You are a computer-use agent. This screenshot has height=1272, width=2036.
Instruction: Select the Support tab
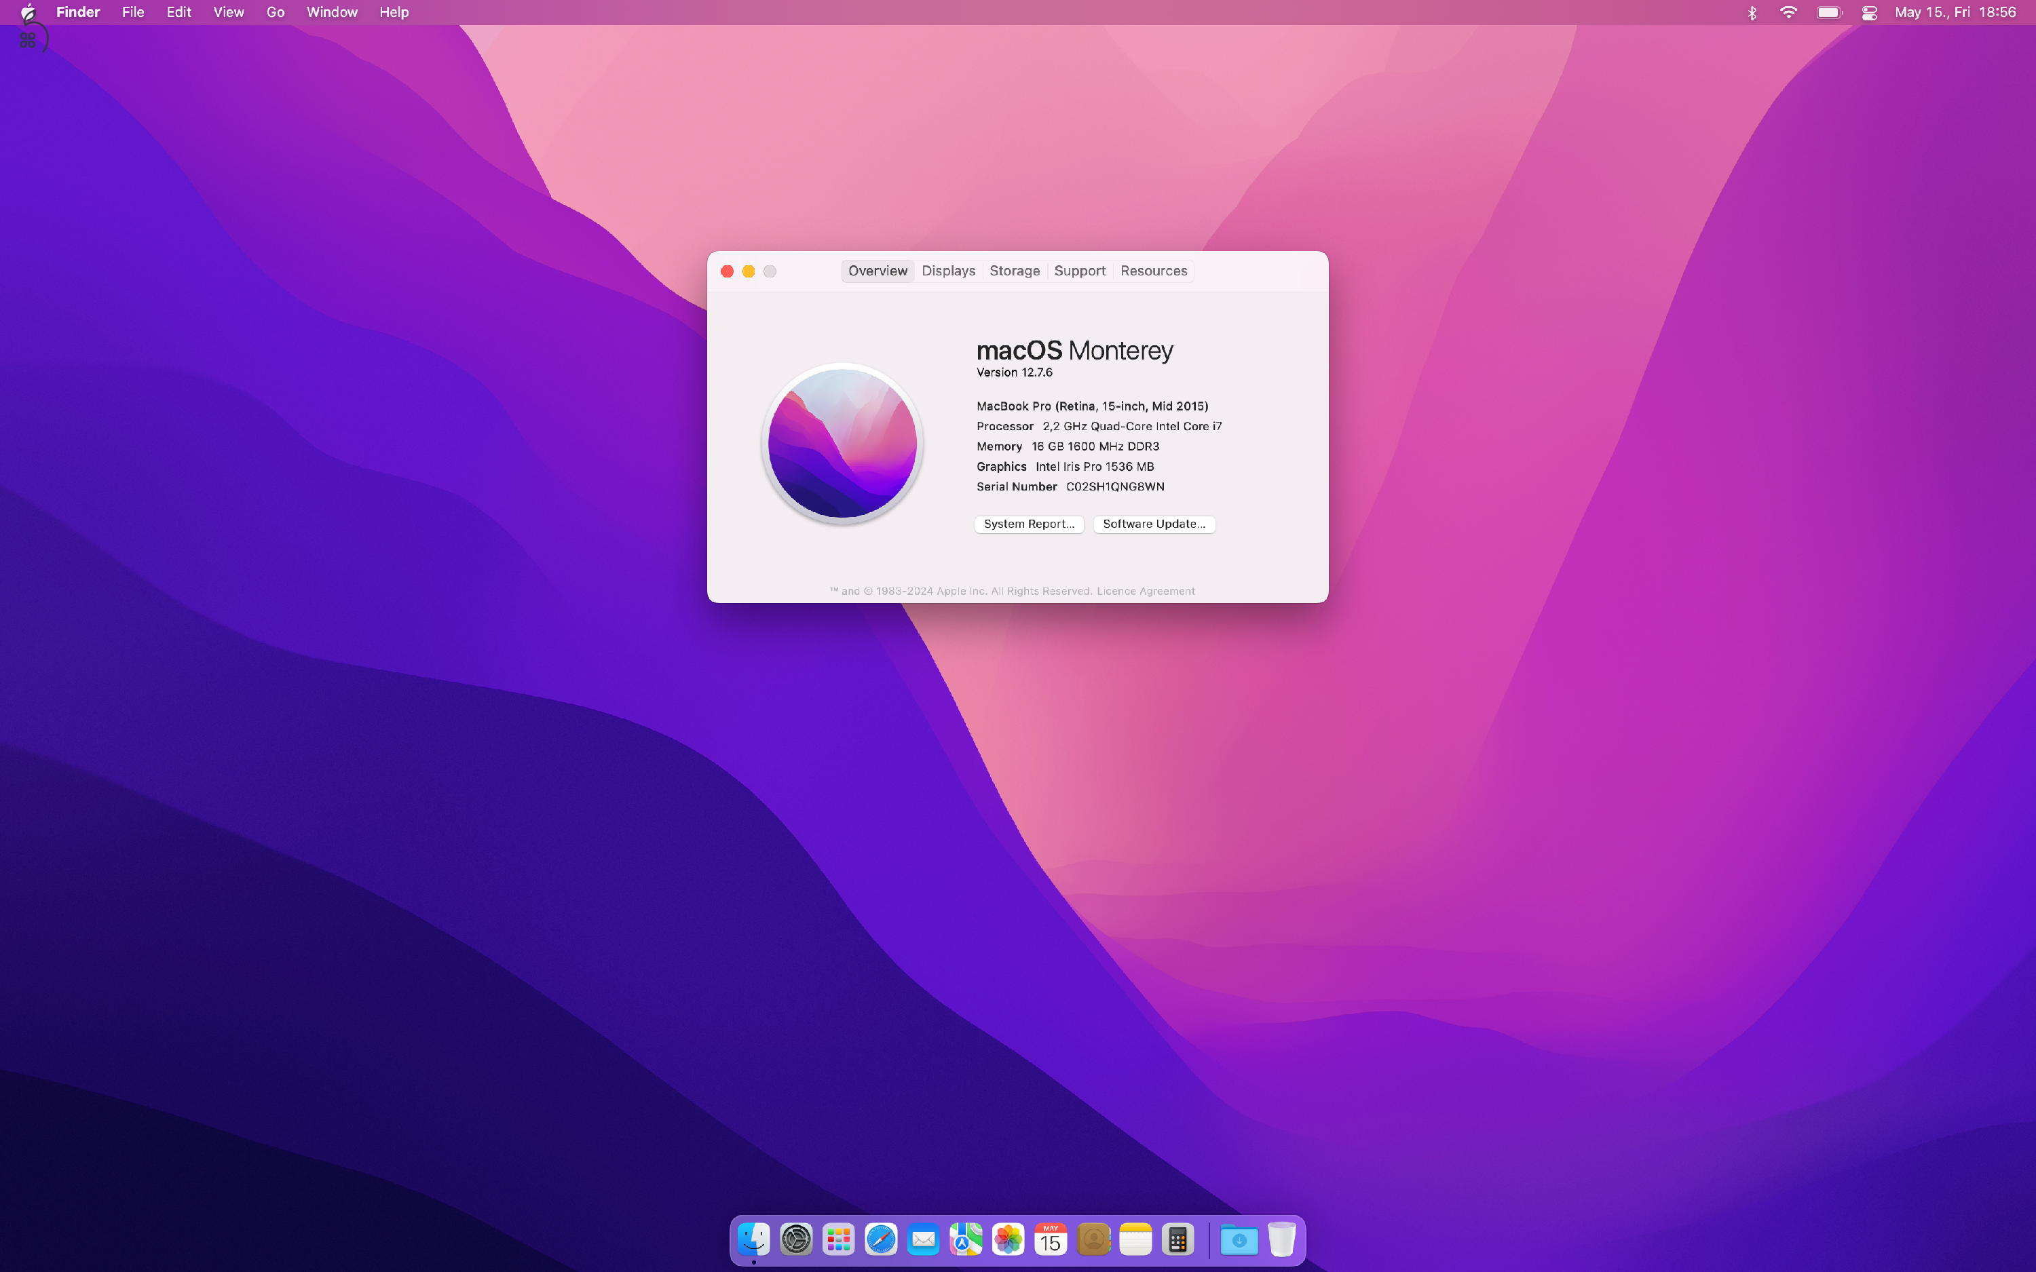[1079, 271]
